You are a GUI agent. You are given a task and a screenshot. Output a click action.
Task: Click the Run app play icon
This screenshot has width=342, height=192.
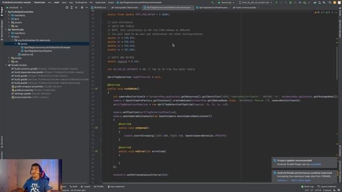click(277, 3)
